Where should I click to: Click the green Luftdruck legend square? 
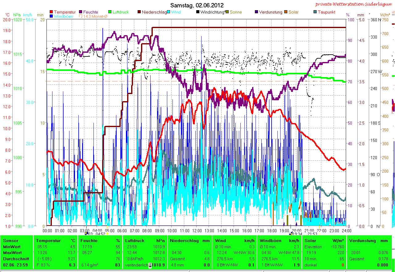click(x=110, y=12)
